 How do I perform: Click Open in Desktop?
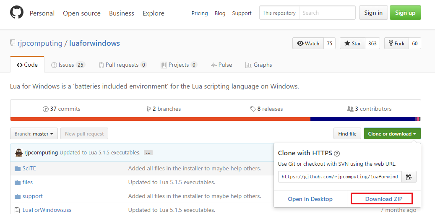pyautogui.click(x=310, y=199)
